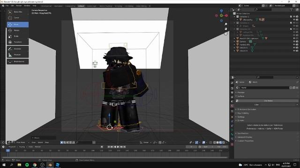Viewport: 300px width, 168px height.
Task: Toggle Hands1.001 eye icon in Outliner
Action: (294, 45)
